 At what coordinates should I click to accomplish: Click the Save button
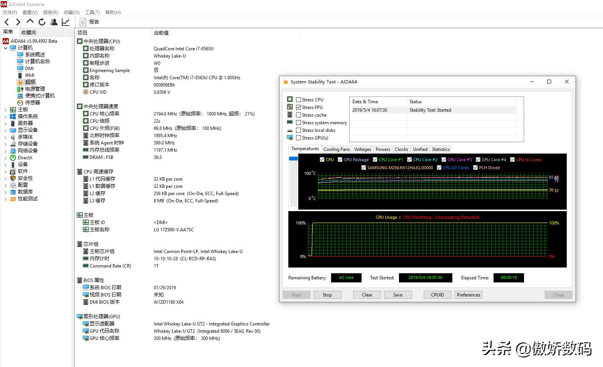click(x=398, y=295)
